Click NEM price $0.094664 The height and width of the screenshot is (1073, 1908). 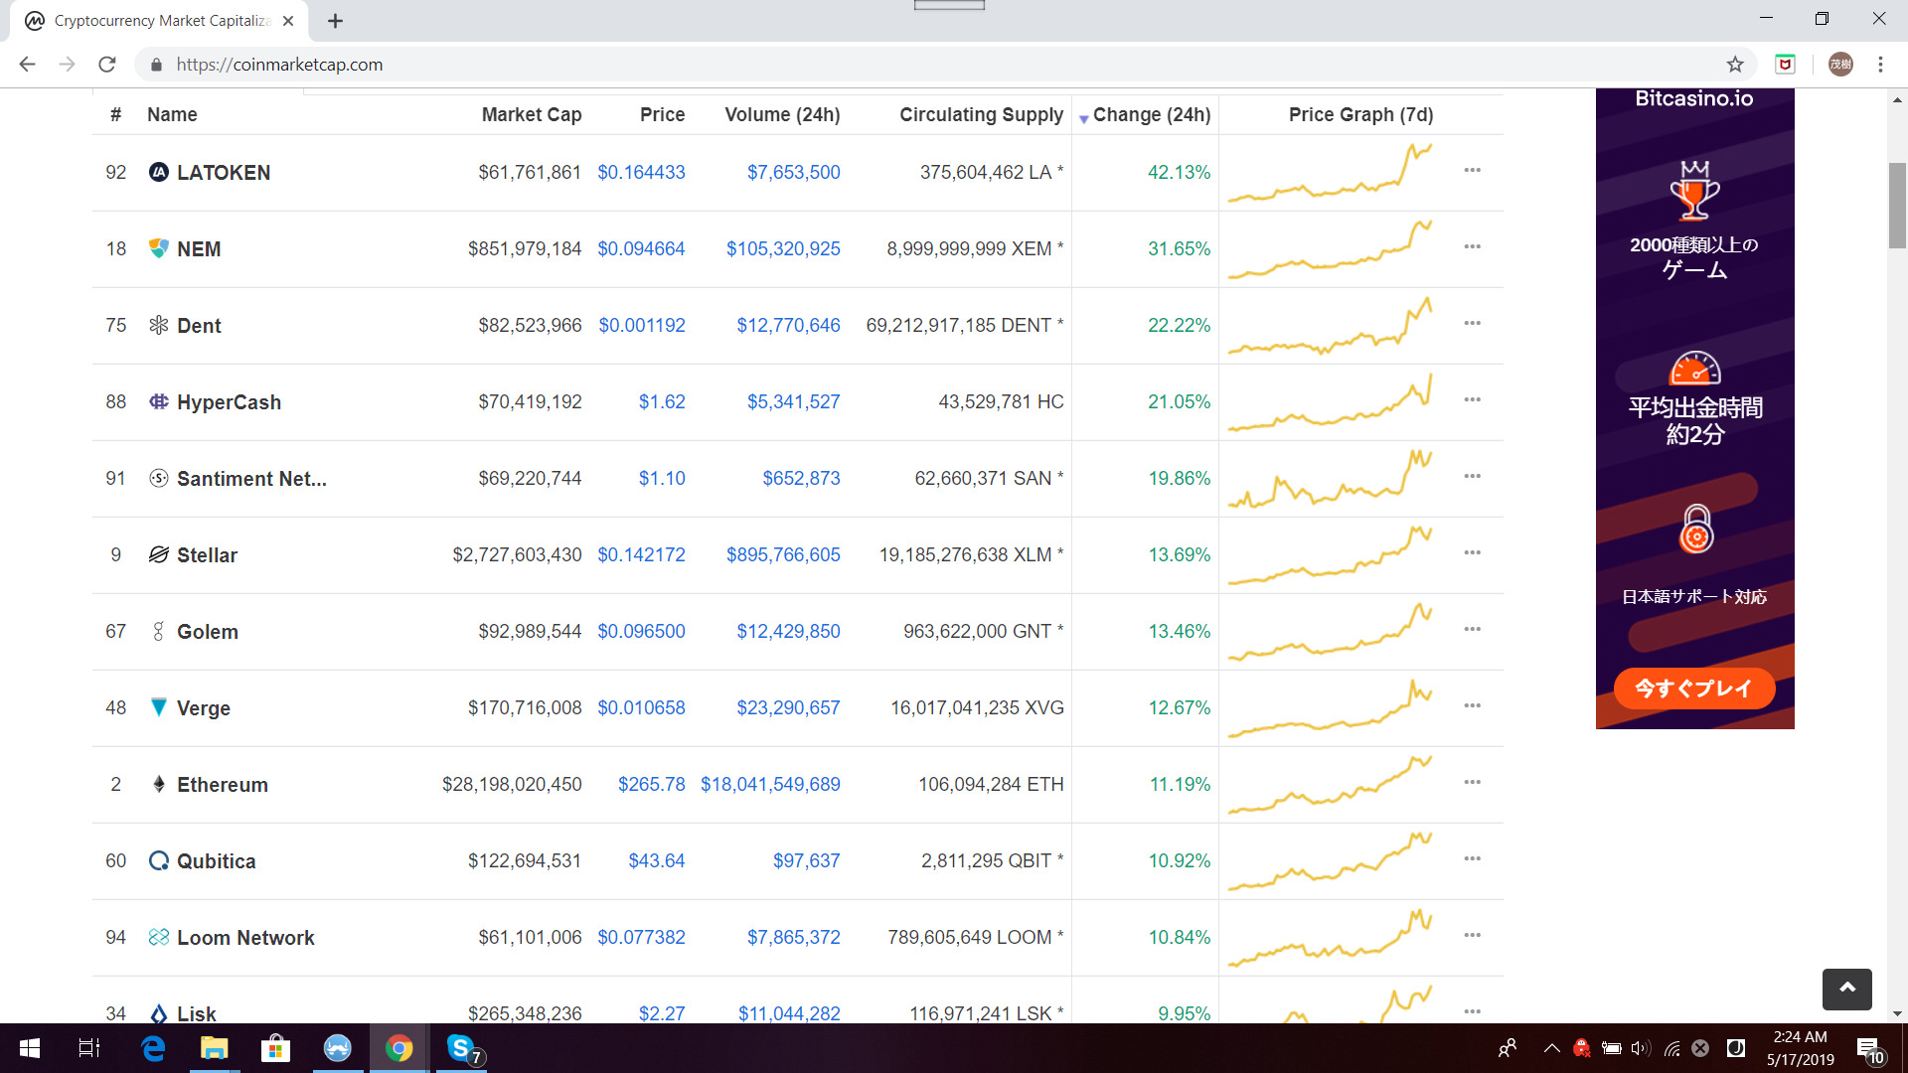(641, 248)
